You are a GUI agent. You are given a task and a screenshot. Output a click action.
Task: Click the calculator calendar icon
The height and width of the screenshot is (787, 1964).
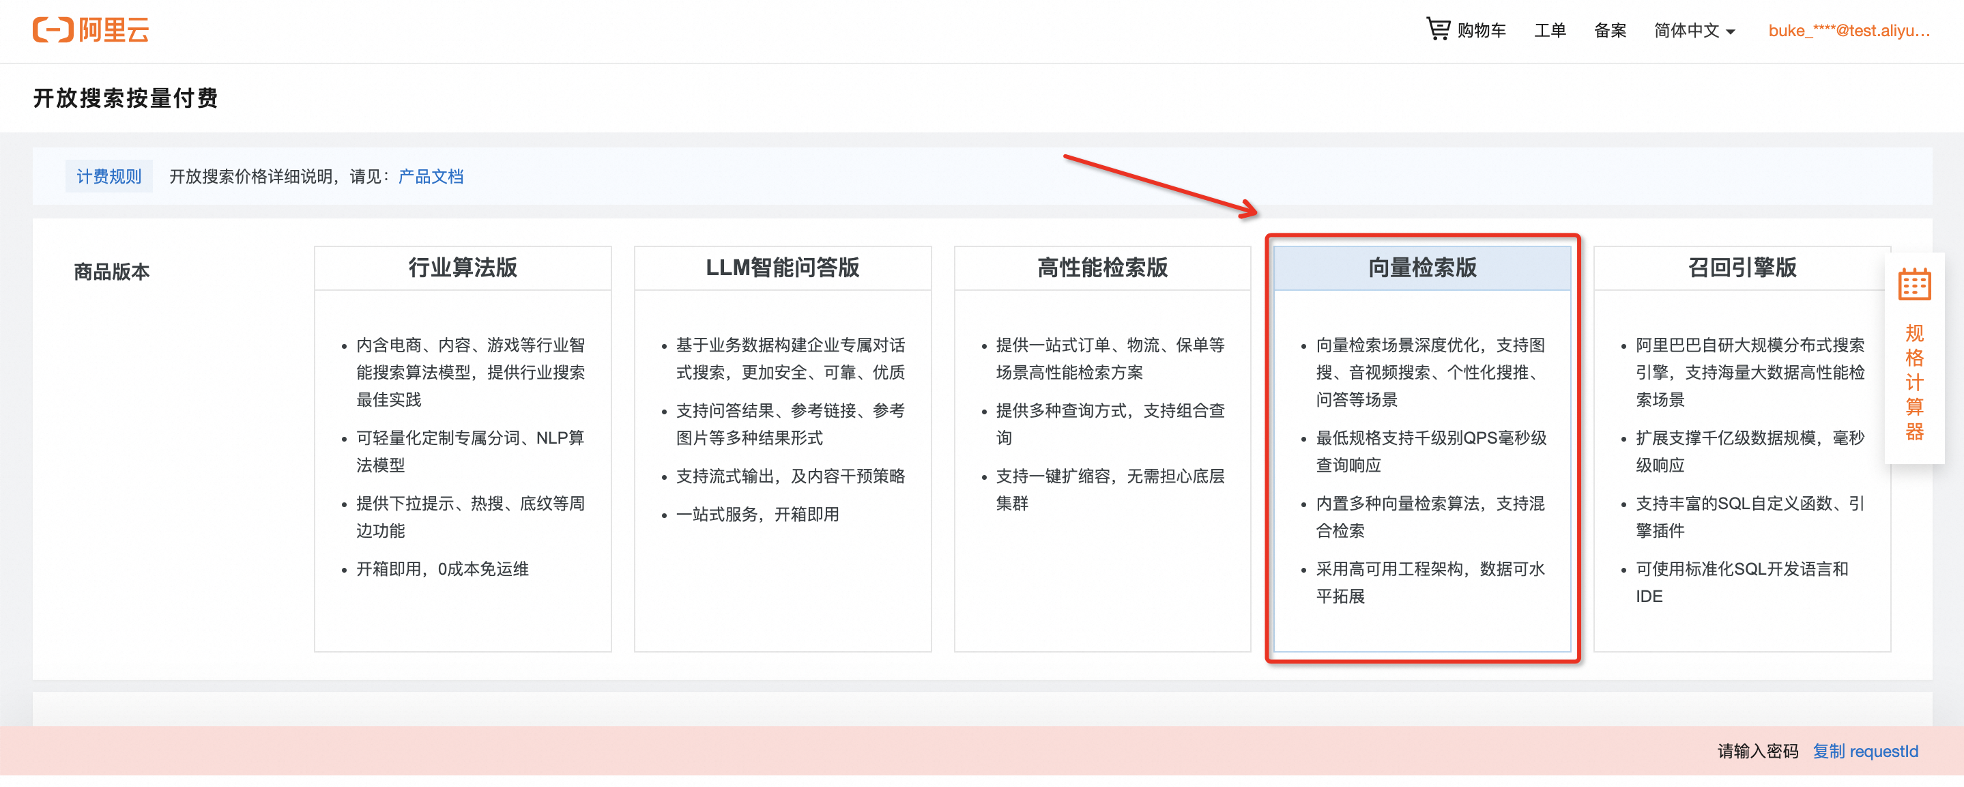coord(1914,285)
